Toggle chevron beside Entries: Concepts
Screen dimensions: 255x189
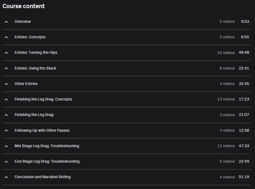click(6, 37)
